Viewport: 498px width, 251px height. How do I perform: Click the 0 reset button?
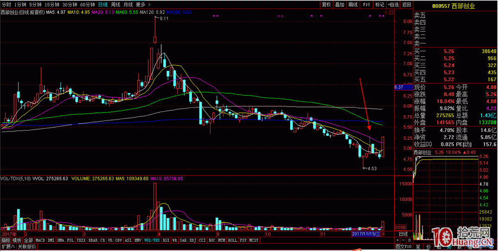pos(409,240)
